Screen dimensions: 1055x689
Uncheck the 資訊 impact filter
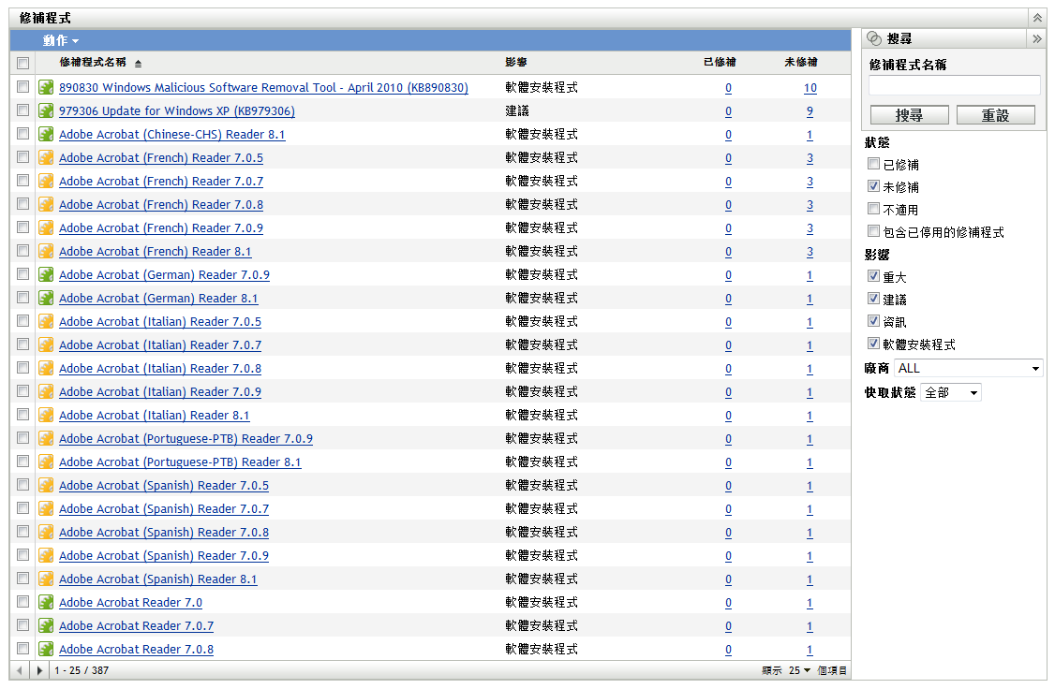click(873, 321)
